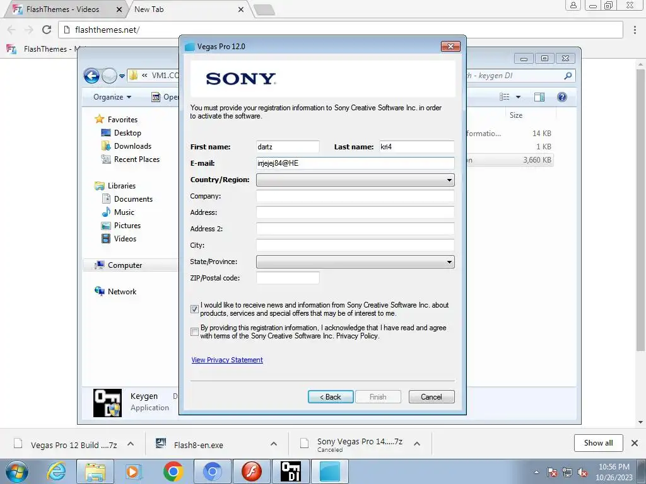The height and width of the screenshot is (484, 646).
Task: Click the Vegas Pro taskbar icon
Action: tap(330, 471)
